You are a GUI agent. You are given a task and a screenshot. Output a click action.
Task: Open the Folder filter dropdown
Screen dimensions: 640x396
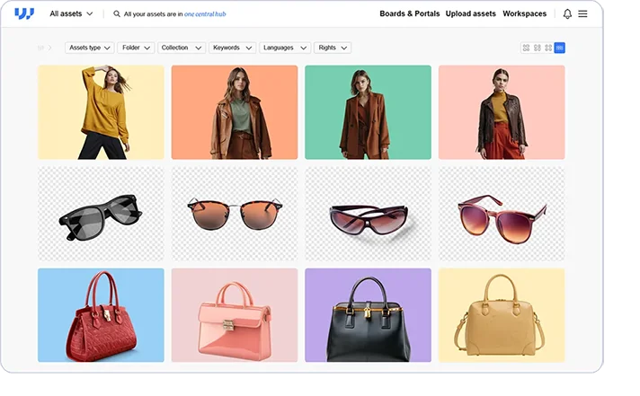(136, 48)
